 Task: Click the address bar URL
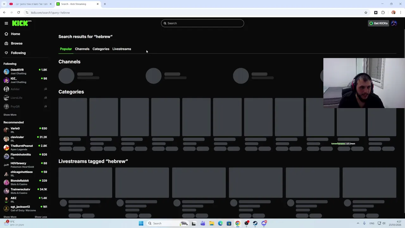[50, 13]
